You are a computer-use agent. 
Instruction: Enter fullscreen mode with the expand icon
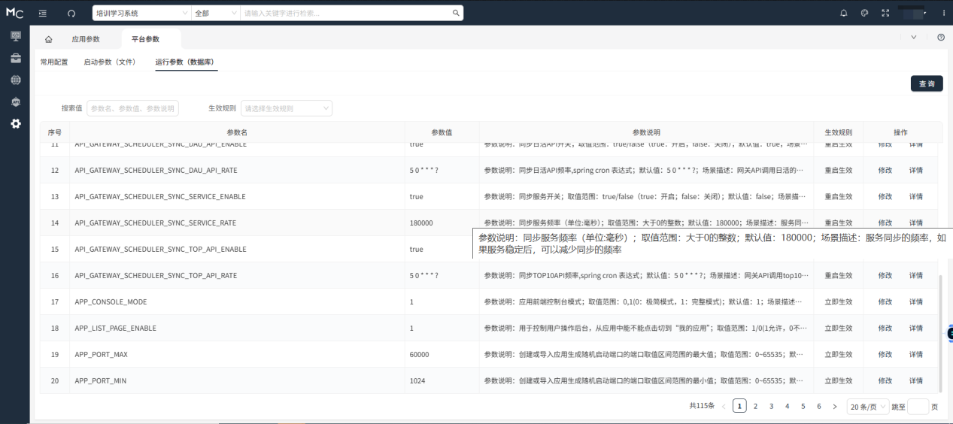point(885,13)
